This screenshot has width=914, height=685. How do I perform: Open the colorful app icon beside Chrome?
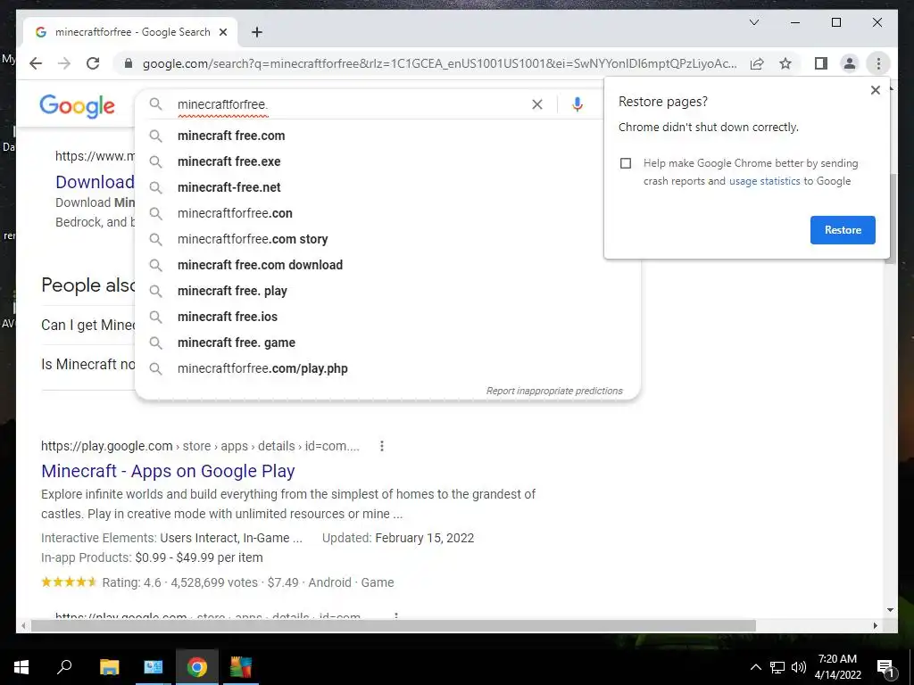click(240, 667)
